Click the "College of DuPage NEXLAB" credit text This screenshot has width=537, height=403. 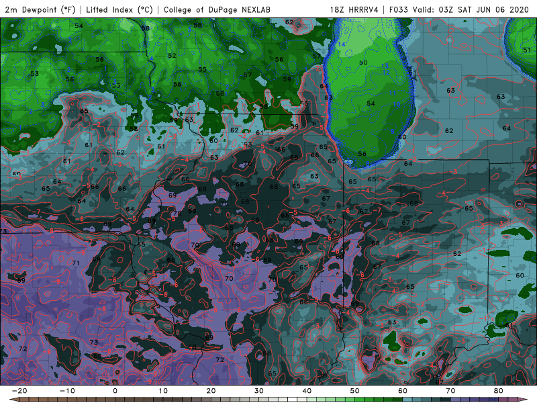pos(217,9)
